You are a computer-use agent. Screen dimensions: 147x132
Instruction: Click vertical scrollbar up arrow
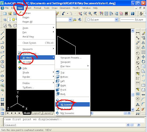133,31
